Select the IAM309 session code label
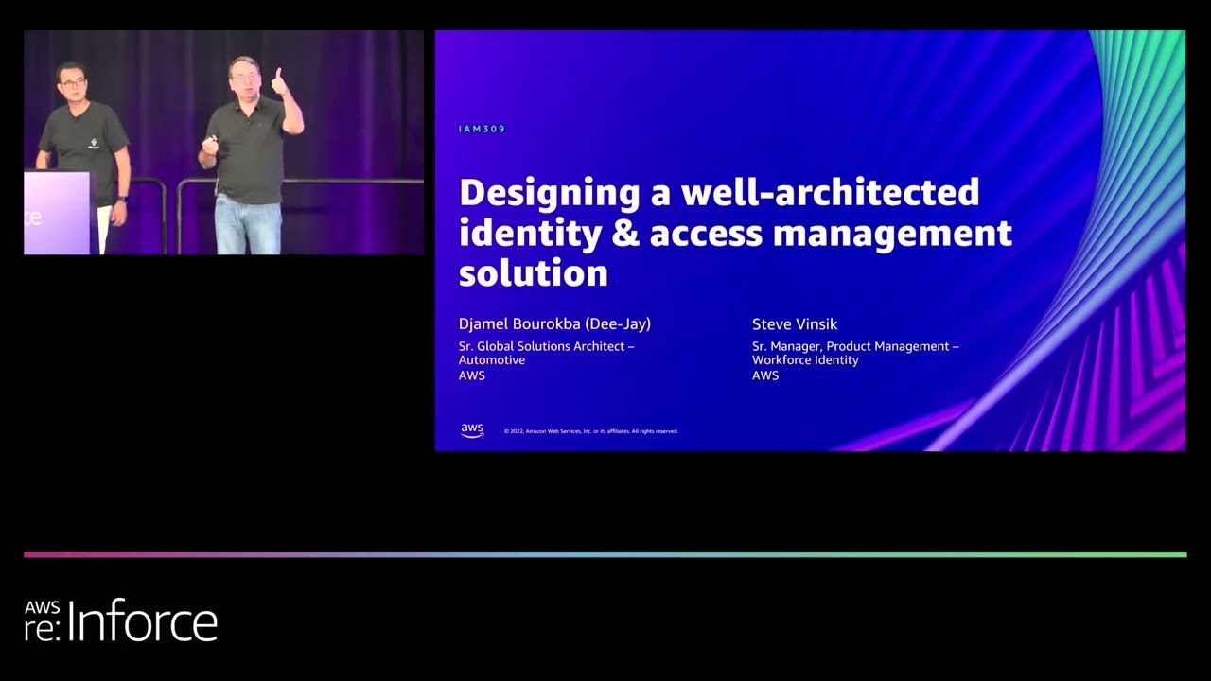 point(482,129)
